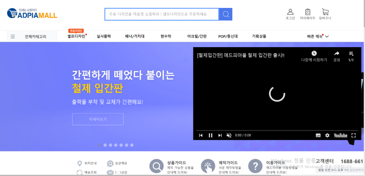
Task: Pause the YouTube video
Action: click(210, 135)
